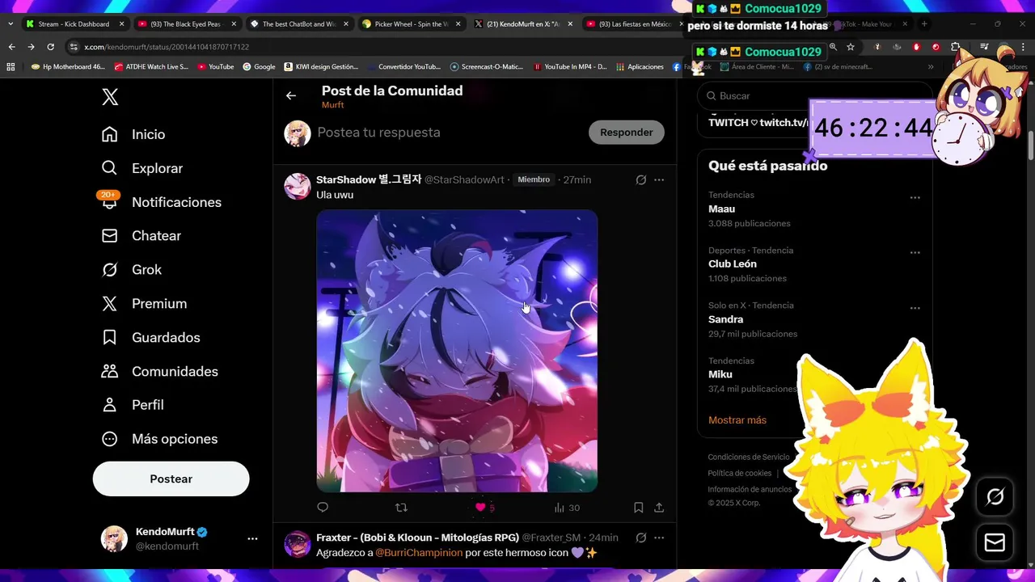View analytics for StarShadow's post

(567, 508)
